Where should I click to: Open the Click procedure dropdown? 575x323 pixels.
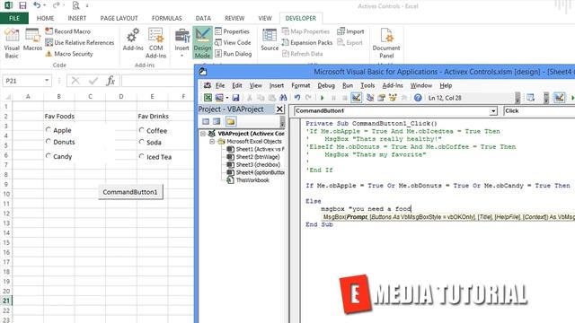pos(539,111)
